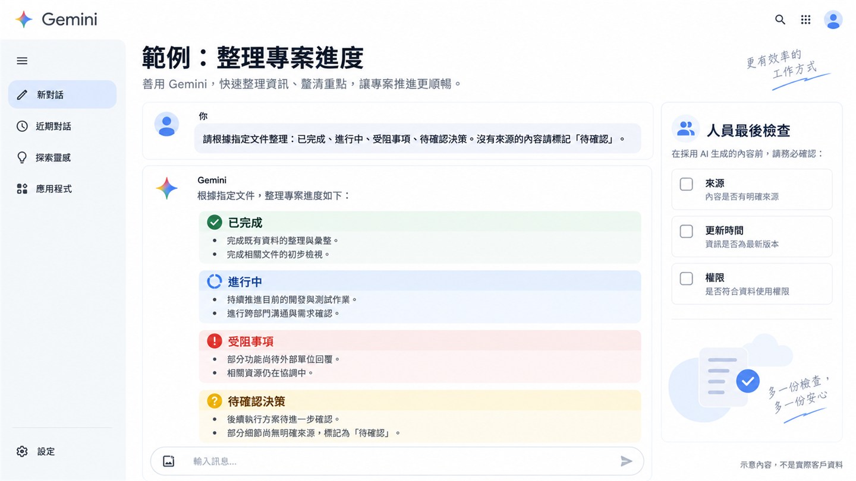Screen dimensions: 856x481
Task: Click text 後續執行方案待進一步確認
Action: pos(283,419)
